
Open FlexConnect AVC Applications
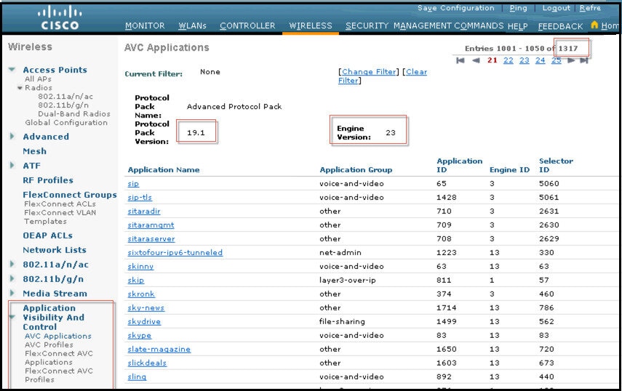tap(59, 358)
